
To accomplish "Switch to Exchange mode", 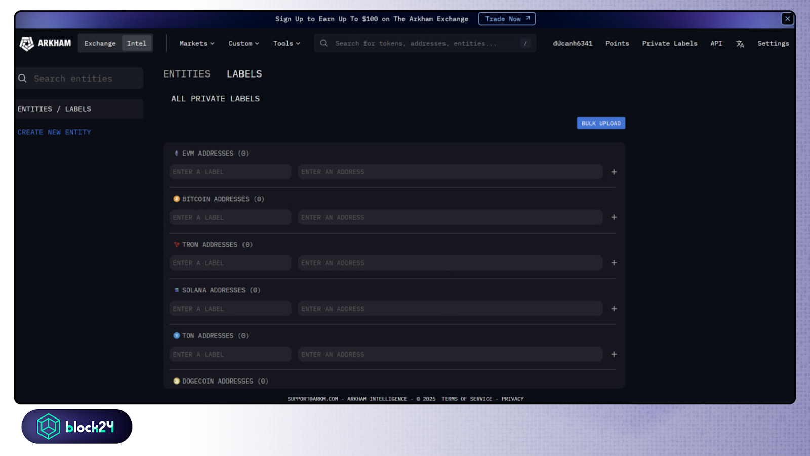I will [100, 43].
